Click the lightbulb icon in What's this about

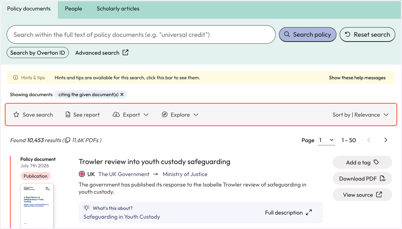pos(86,208)
